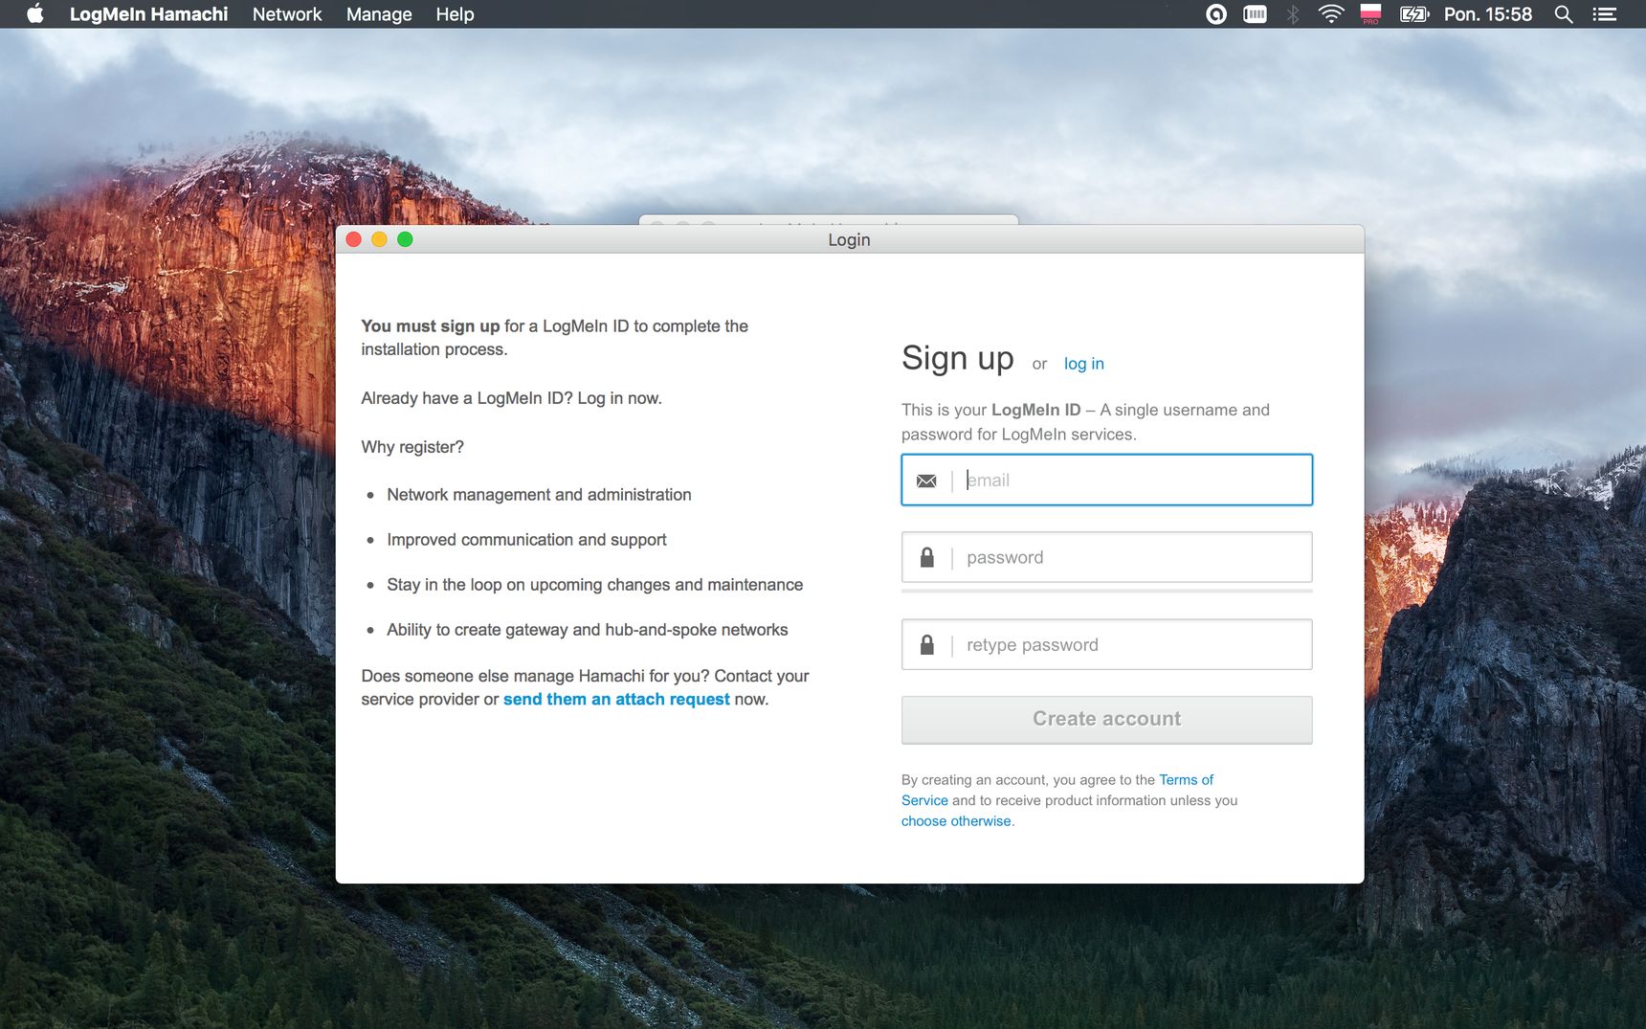Click the choose otherwise link
Viewport: 1646px width, 1029px height.
[956, 821]
